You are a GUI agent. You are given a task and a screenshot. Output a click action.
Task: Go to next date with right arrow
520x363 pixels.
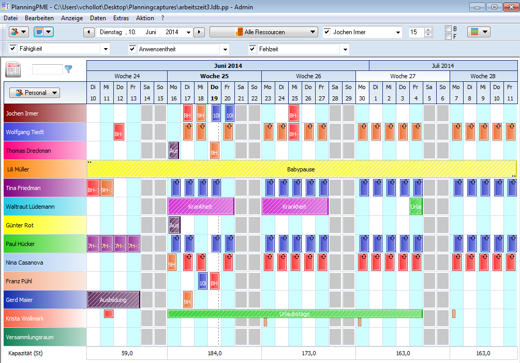(x=199, y=32)
